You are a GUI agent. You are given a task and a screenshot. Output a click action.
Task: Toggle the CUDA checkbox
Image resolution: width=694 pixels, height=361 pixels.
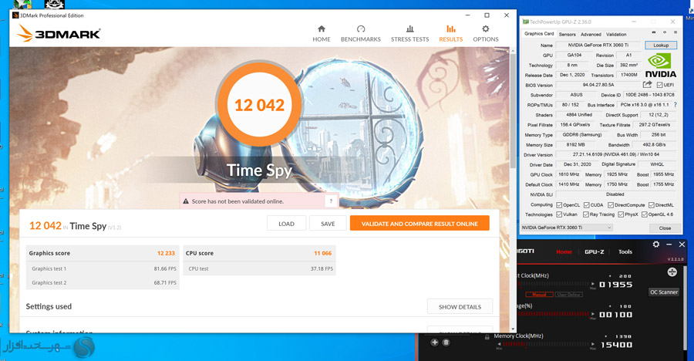click(587, 204)
